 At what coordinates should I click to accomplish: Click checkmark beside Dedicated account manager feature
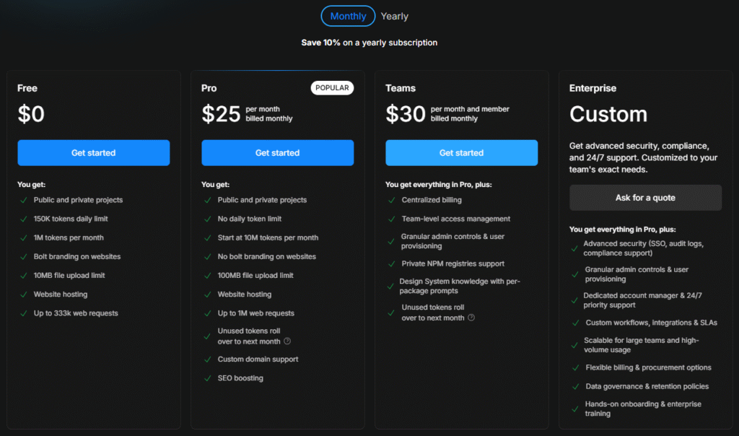pyautogui.click(x=574, y=300)
